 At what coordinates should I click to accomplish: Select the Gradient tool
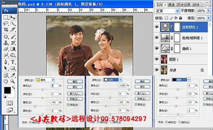[x=13, y=49]
